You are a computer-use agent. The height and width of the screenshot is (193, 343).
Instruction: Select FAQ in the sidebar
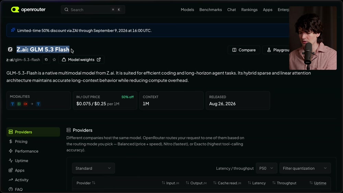tap(33, 189)
